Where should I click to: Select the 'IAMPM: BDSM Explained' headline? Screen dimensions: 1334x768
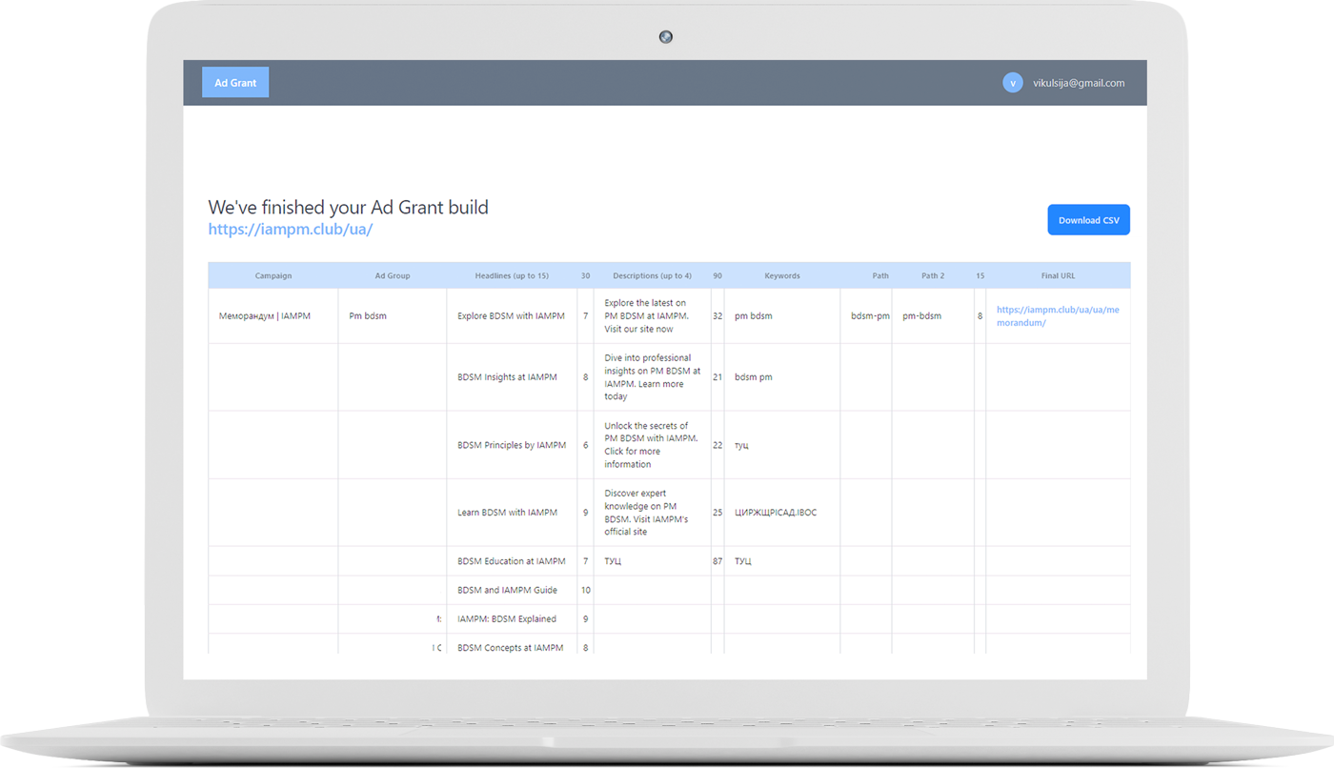tap(507, 618)
